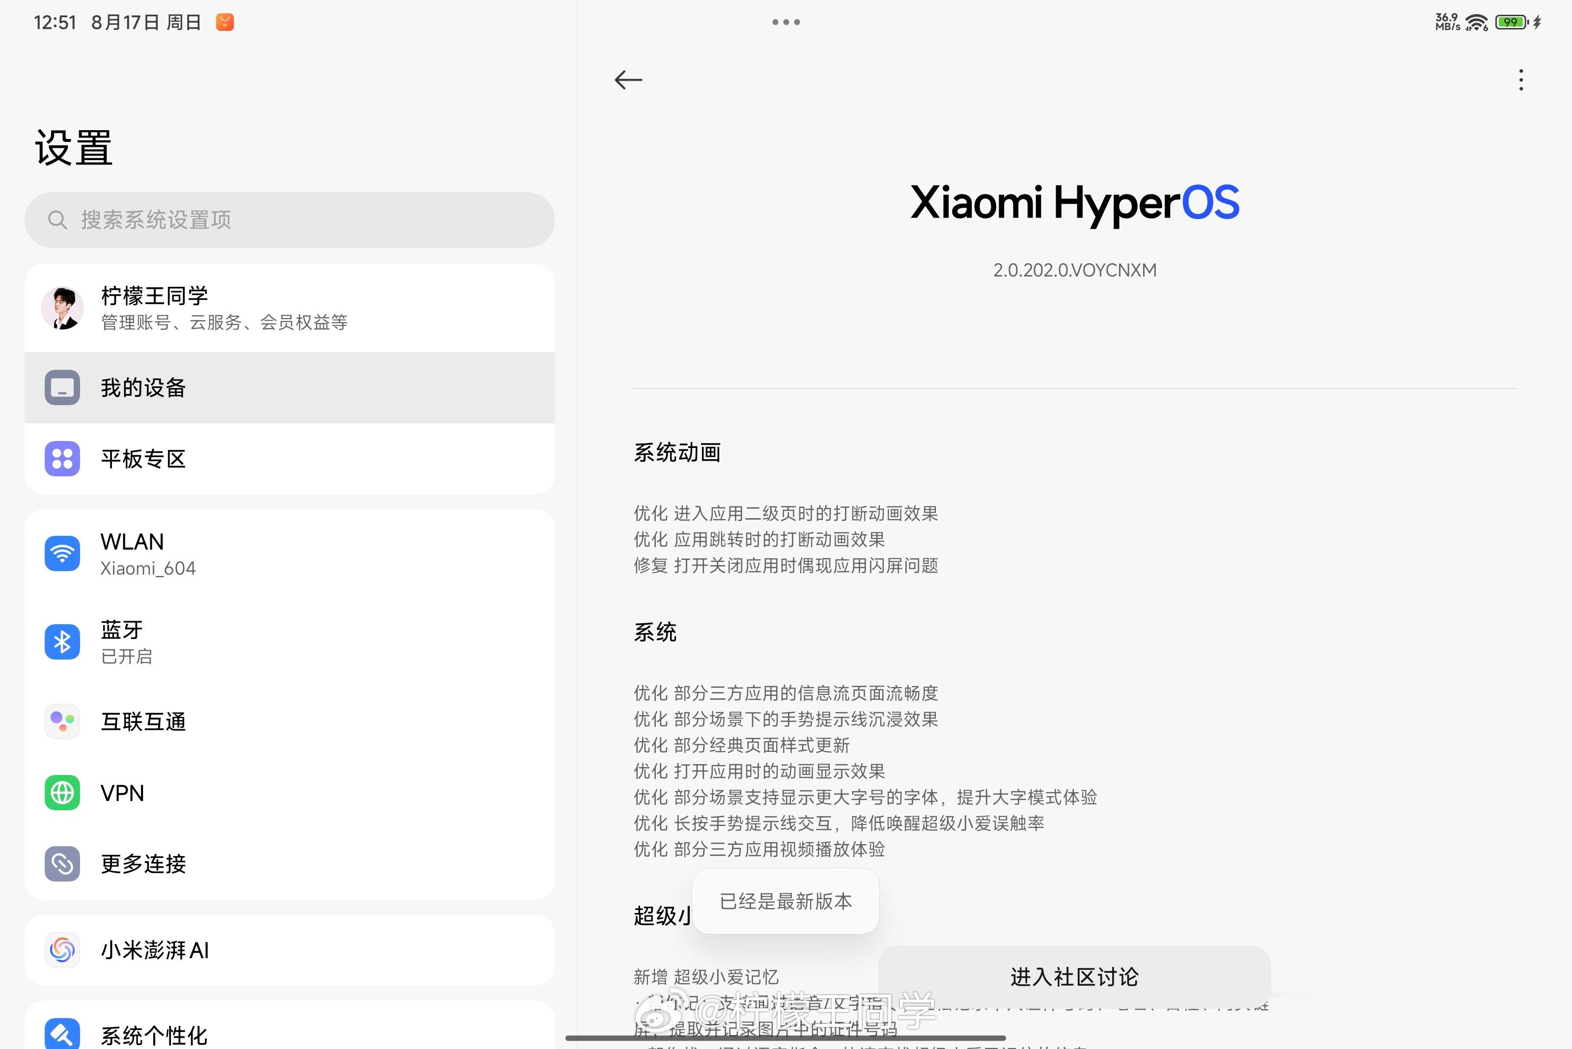Click the orange notification icon in status bar

pyautogui.click(x=225, y=22)
